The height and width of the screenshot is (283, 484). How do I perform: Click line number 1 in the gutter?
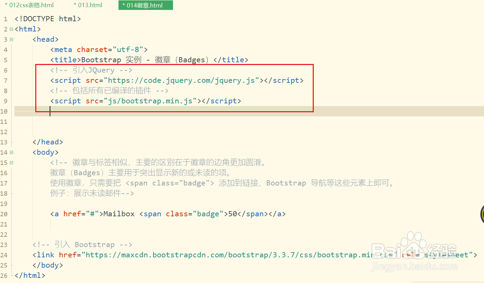coord(5,19)
